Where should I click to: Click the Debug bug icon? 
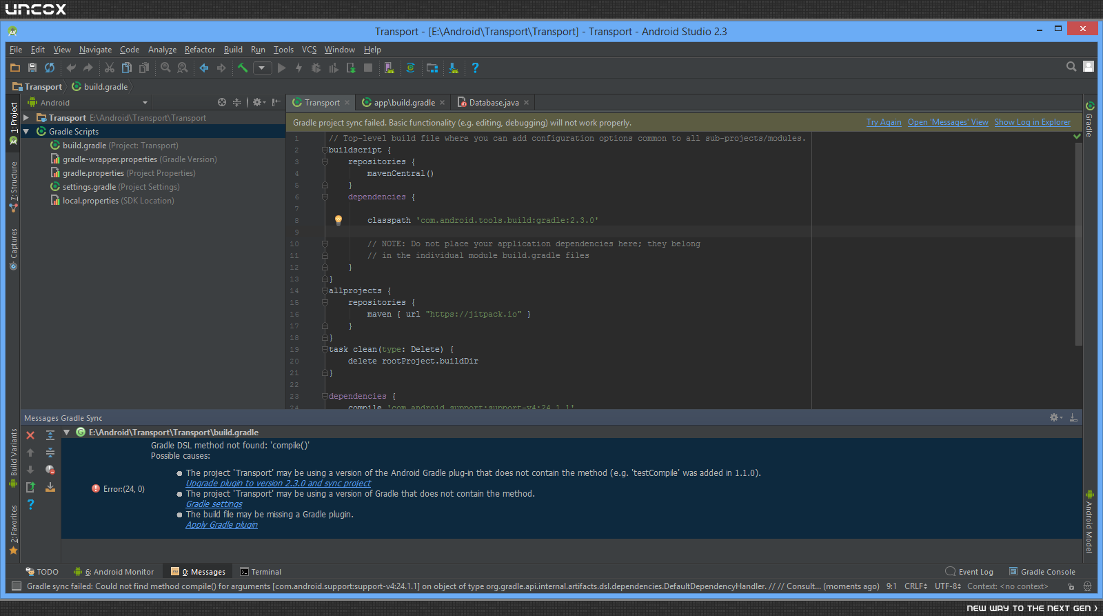316,68
